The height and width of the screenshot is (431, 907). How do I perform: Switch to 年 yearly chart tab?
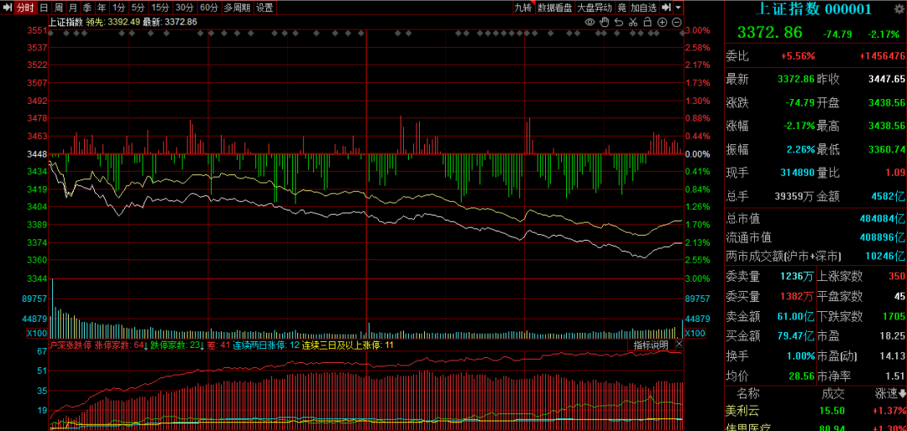coord(102,8)
